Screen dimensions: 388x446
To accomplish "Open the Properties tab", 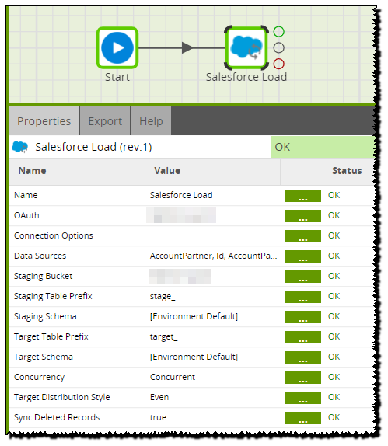I will pos(44,121).
